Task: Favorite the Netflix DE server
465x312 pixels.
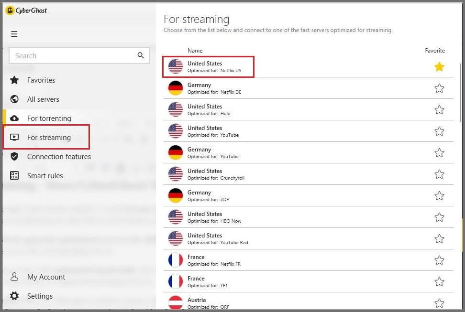Action: click(439, 88)
